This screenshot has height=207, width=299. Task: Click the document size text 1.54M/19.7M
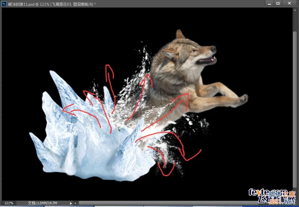click(x=42, y=203)
